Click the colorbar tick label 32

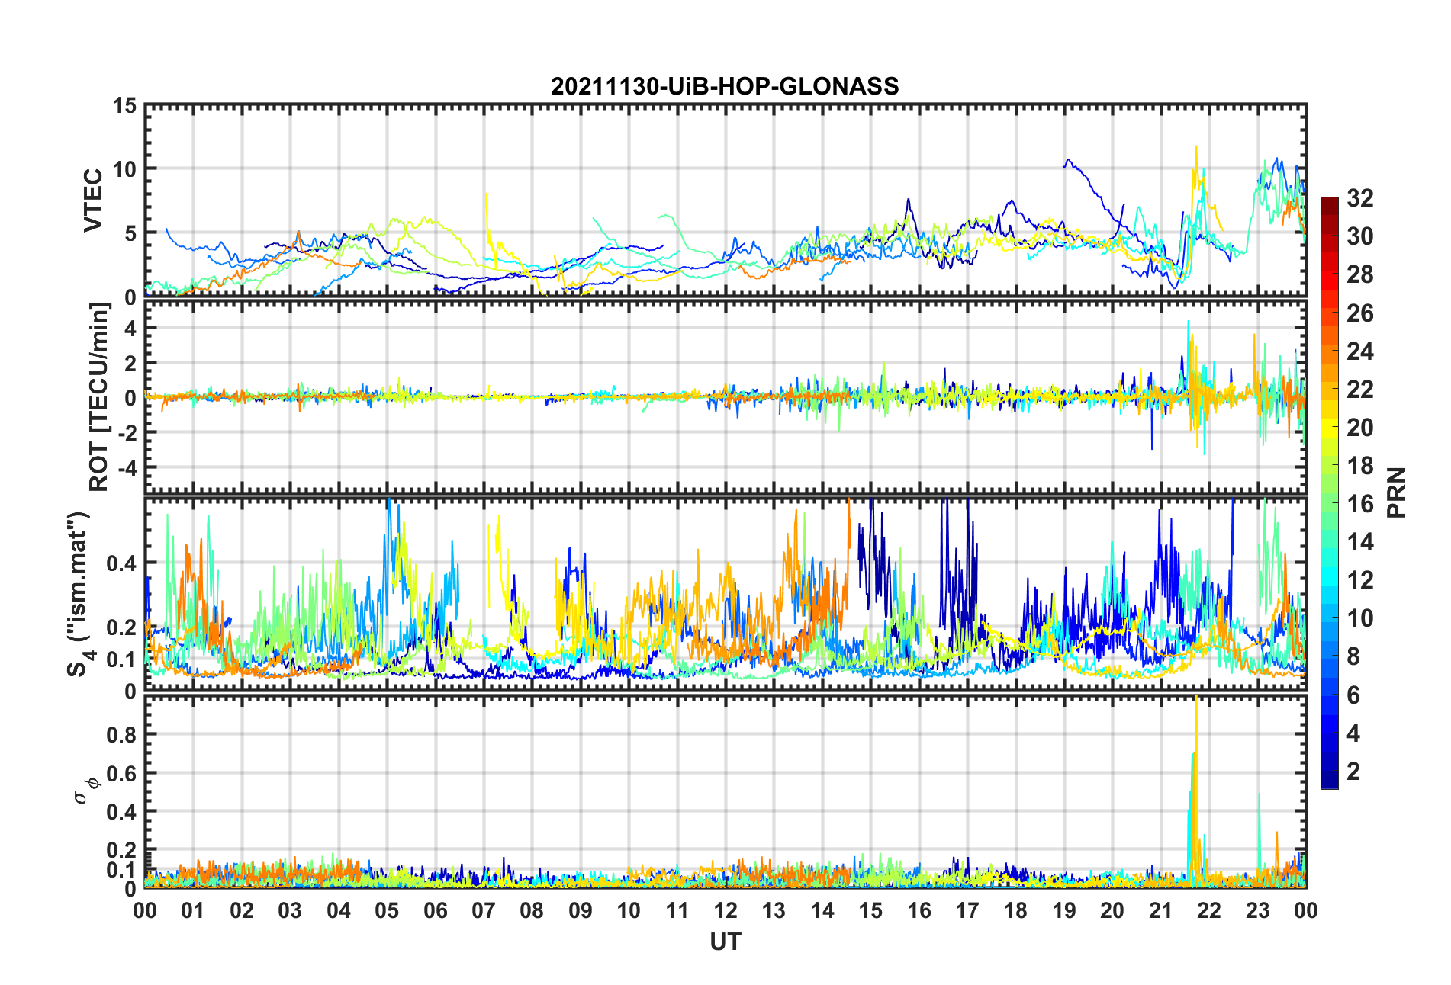point(1360,198)
